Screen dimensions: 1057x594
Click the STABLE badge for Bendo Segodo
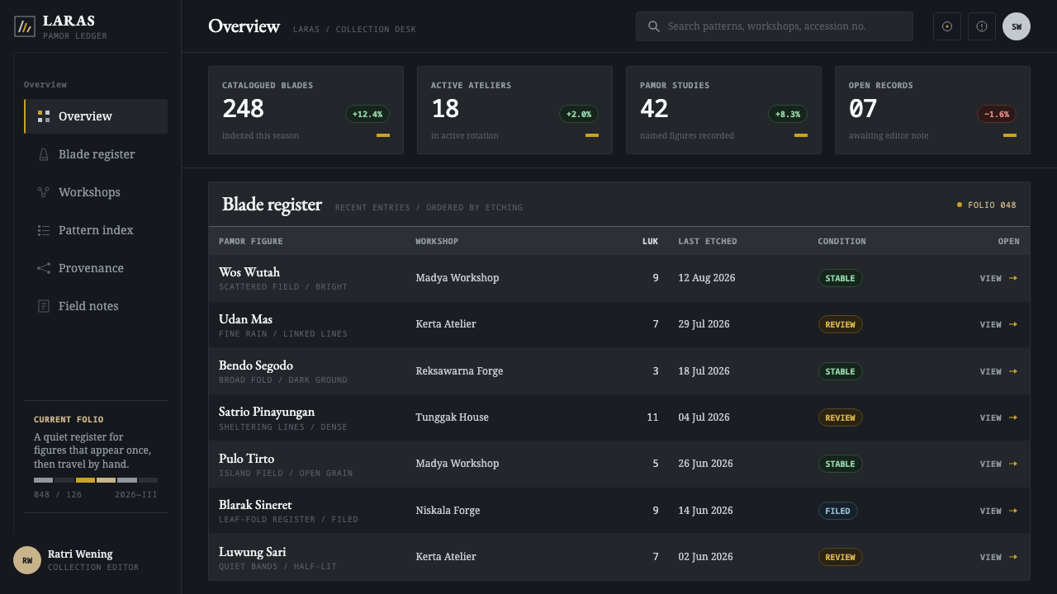pyautogui.click(x=840, y=371)
